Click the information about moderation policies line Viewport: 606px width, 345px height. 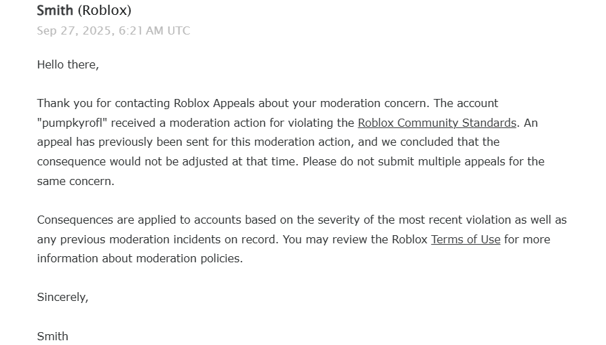pyautogui.click(x=140, y=258)
